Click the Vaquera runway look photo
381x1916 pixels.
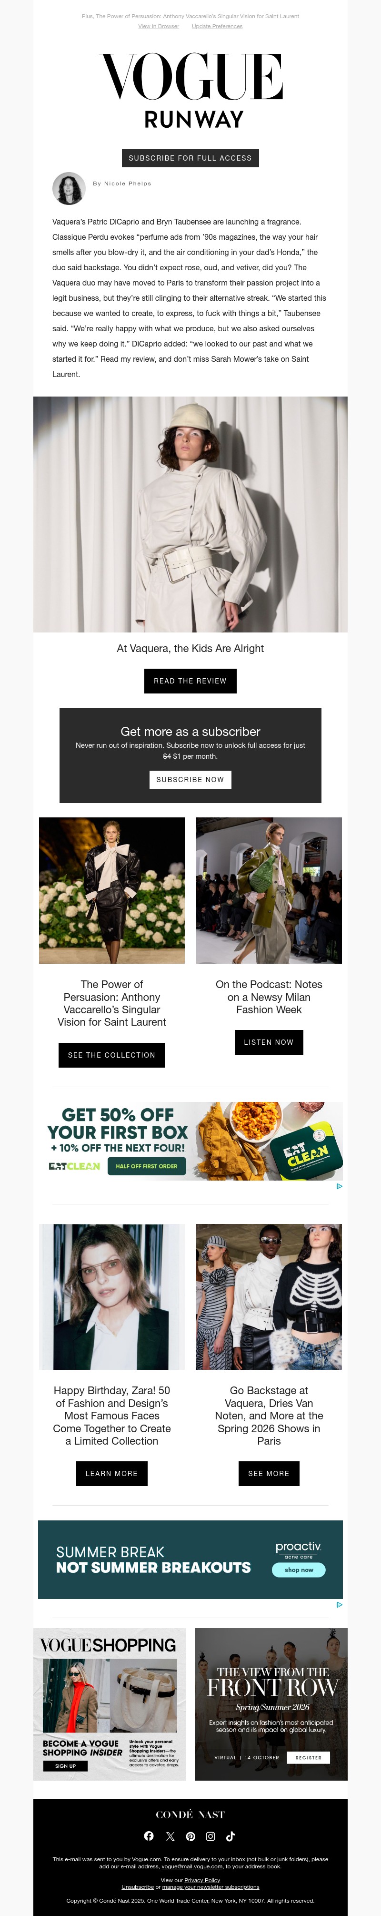pos(190,514)
